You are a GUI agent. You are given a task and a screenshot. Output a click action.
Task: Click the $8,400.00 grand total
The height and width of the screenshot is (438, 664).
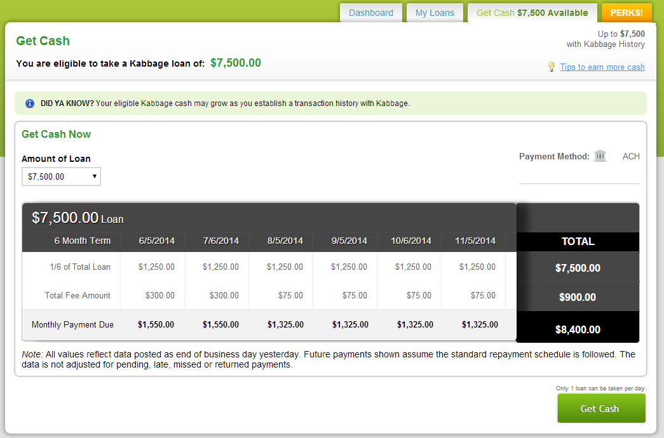coord(578,329)
